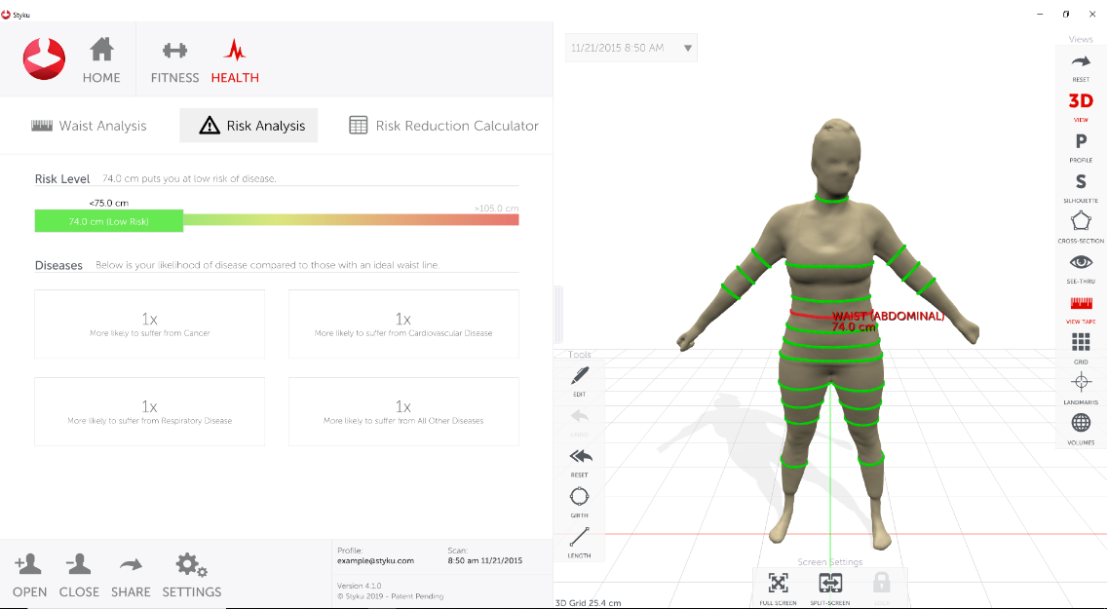Viewport: 1108px width, 609px height.
Task: Select the Profile view icon
Action: (1081, 142)
